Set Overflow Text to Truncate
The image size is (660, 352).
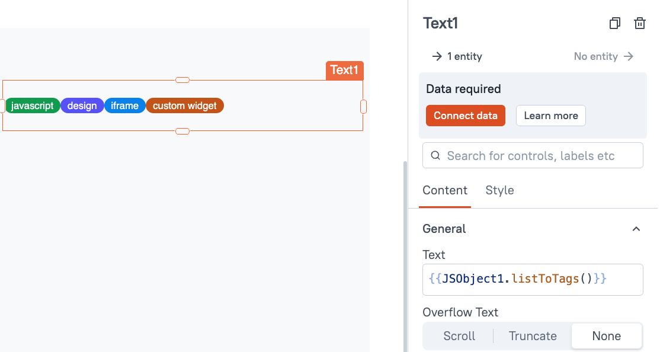pos(532,335)
